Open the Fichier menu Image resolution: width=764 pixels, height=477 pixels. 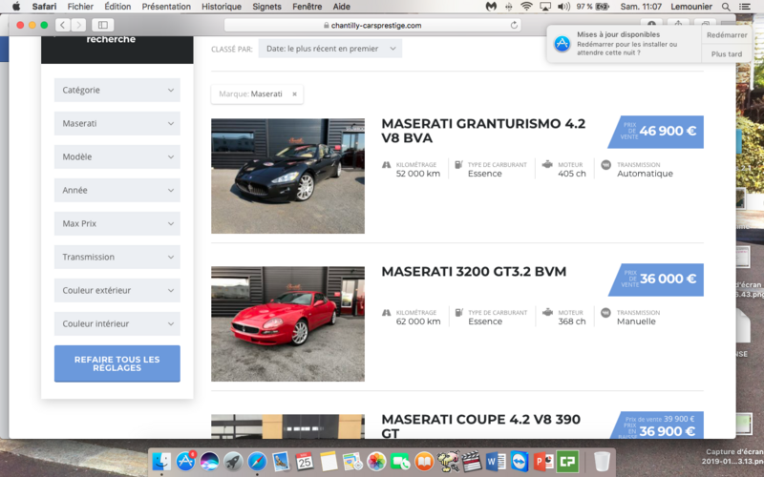(80, 7)
